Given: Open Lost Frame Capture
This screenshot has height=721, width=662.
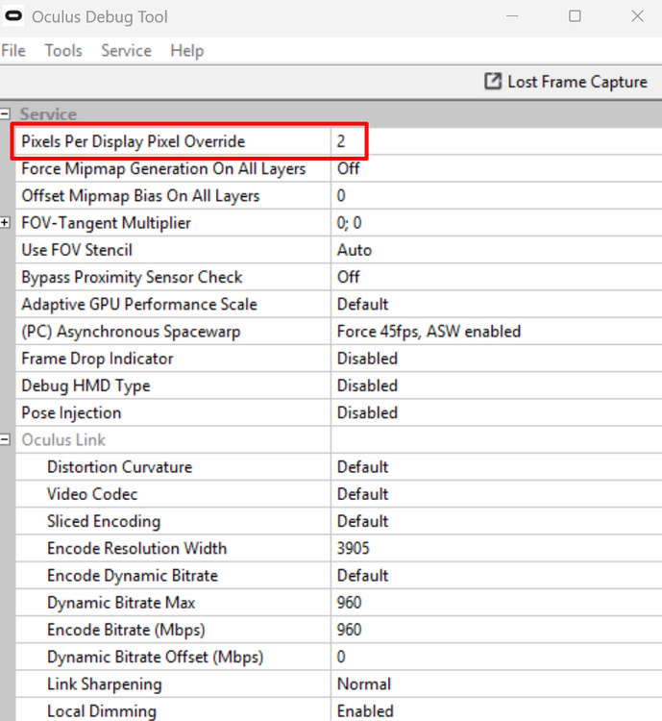Looking at the screenshot, I should 566,82.
